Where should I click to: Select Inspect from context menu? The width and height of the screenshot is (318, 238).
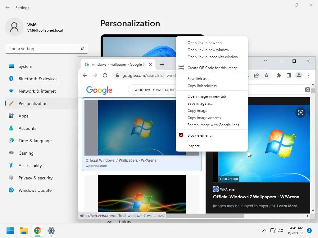click(x=212, y=146)
